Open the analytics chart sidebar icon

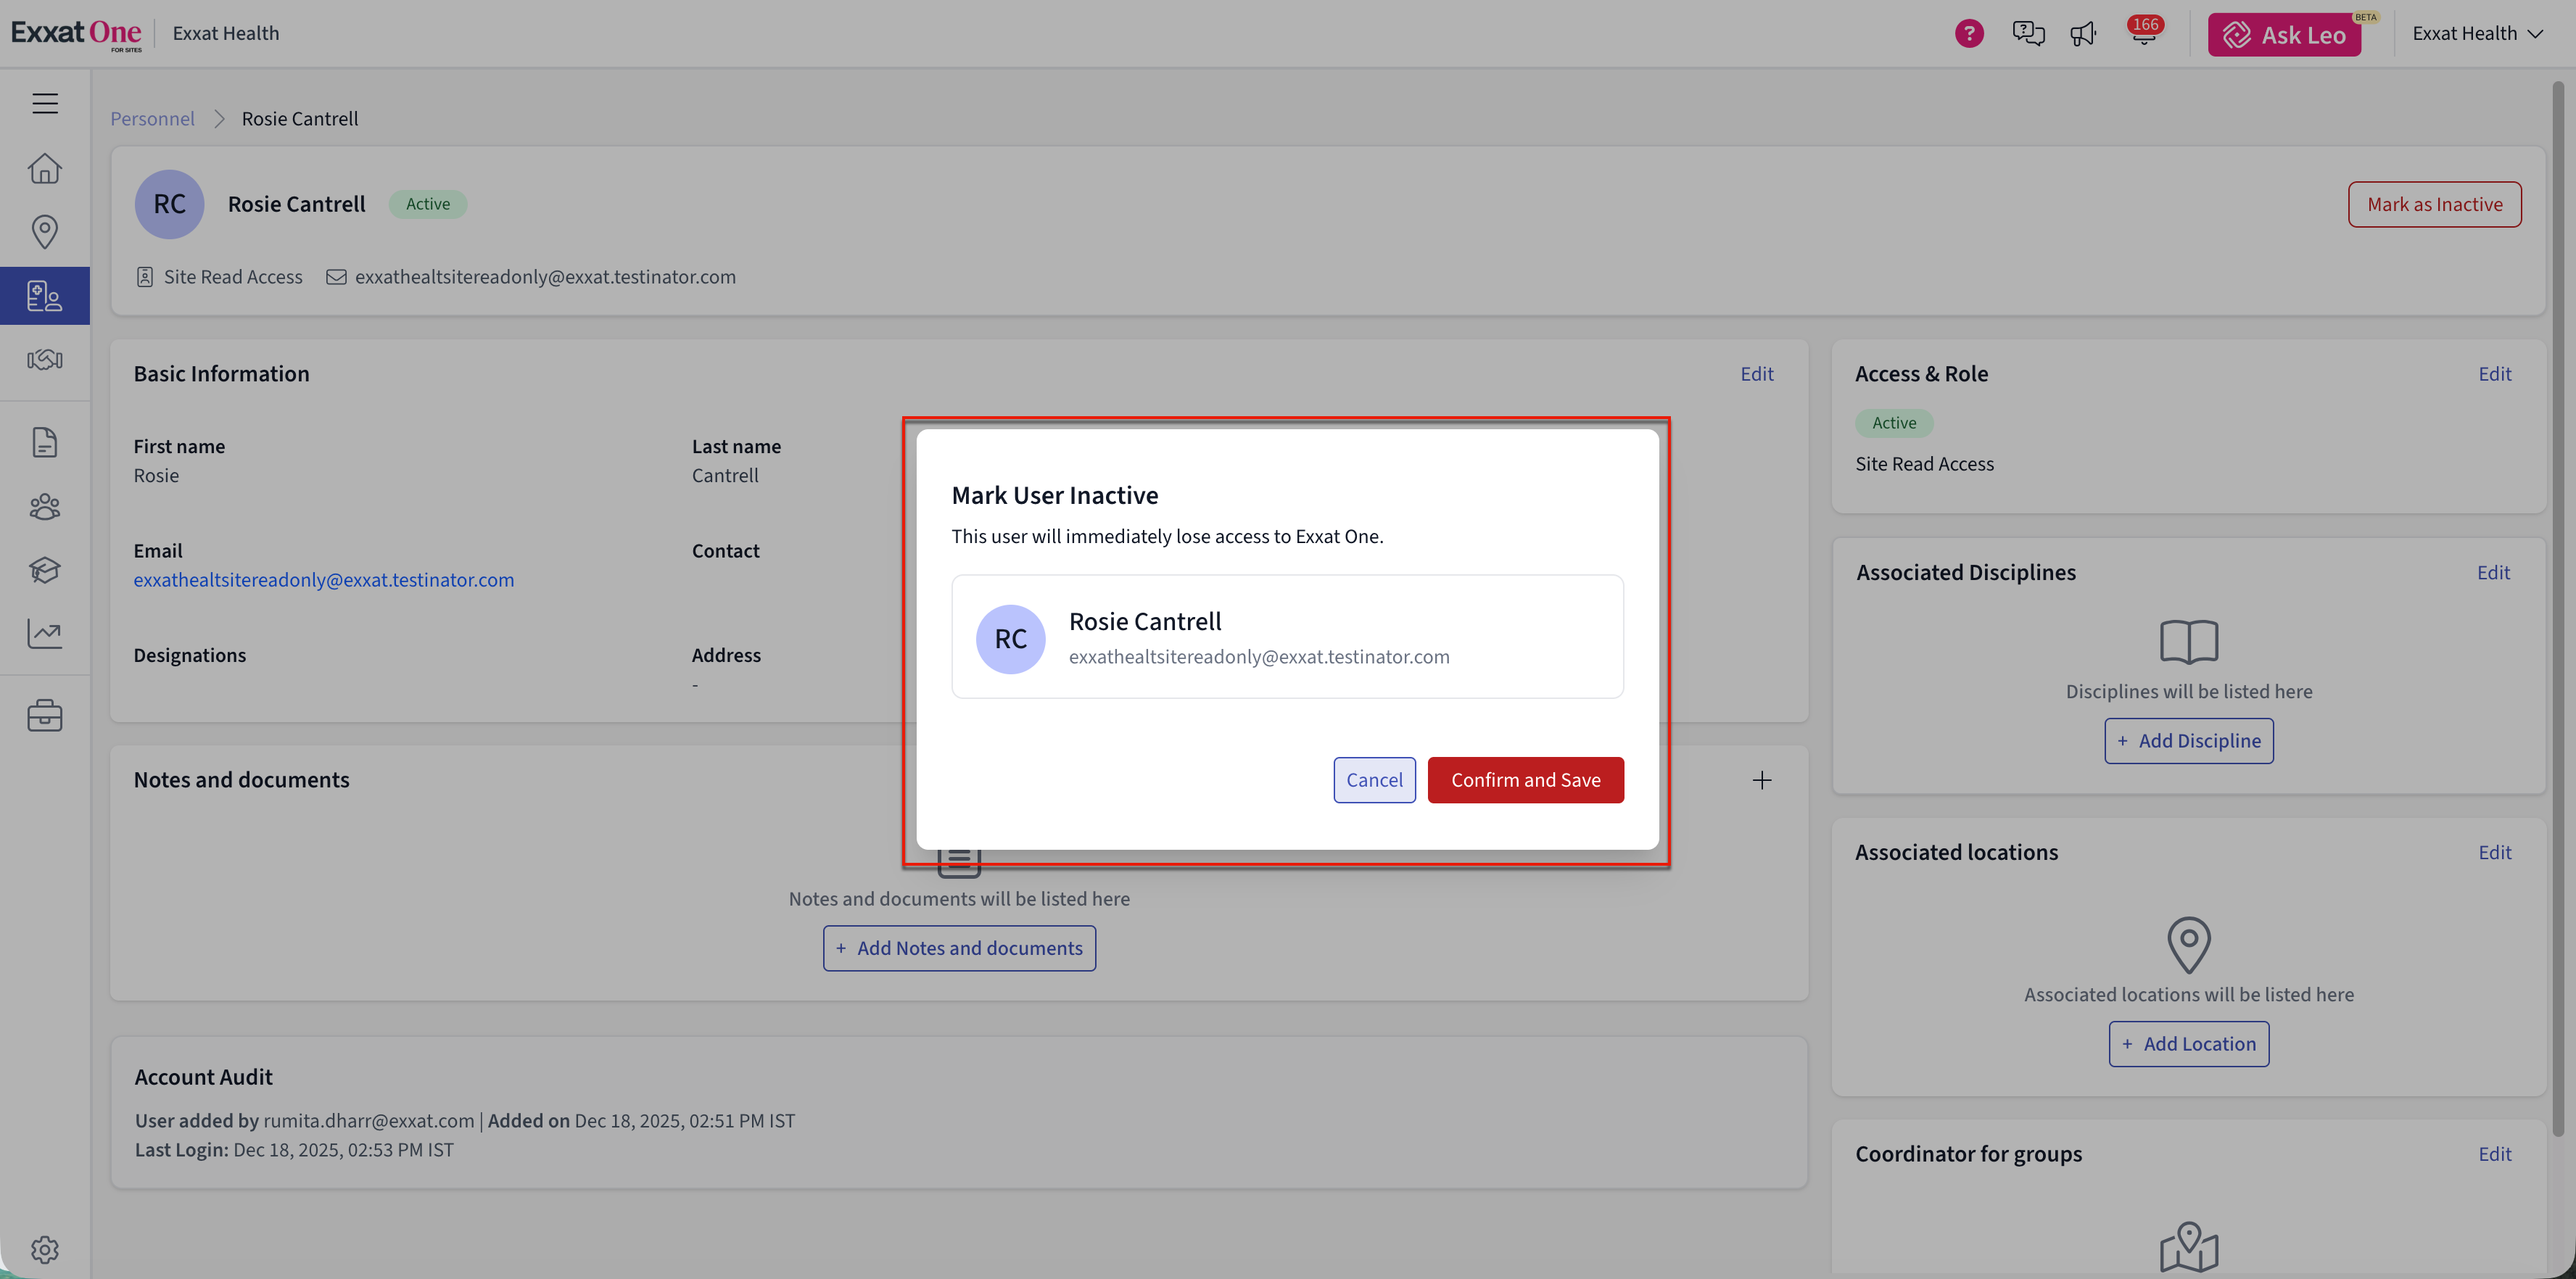click(x=45, y=633)
